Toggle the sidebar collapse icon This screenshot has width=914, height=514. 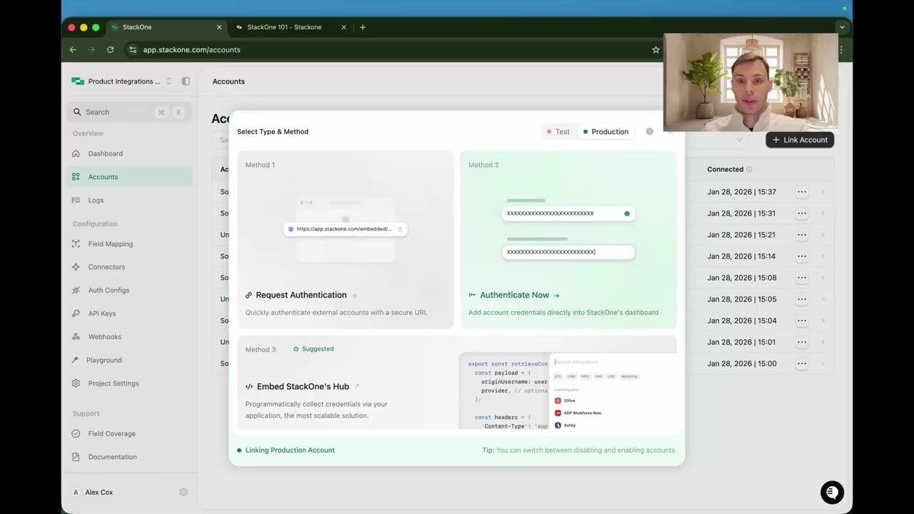[x=186, y=81]
